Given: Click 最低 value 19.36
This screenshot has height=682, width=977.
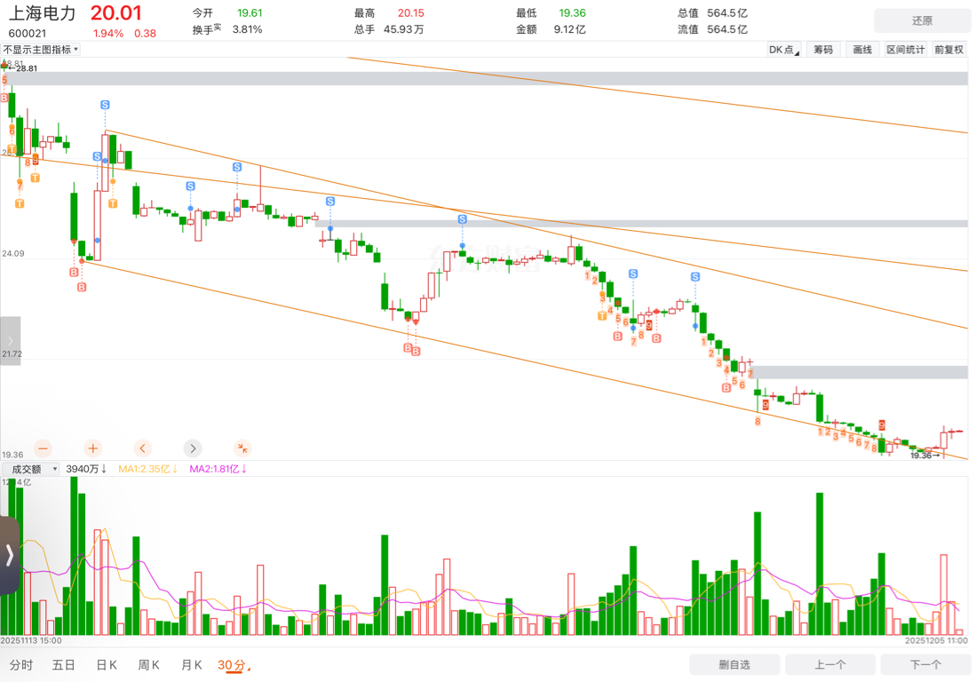Looking at the screenshot, I should 572,13.
